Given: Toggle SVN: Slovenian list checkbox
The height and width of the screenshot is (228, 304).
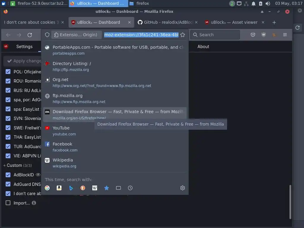Looking at the screenshot, I should (x=8, y=118).
